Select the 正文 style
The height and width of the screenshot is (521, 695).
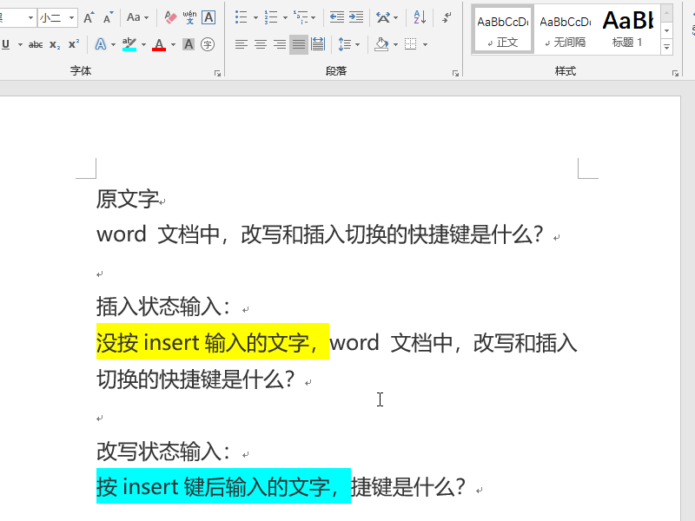point(503,30)
